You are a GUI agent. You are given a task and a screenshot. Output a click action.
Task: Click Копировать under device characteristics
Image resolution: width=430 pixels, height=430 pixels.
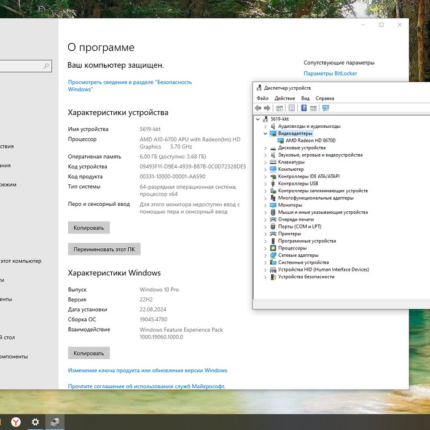click(89, 228)
